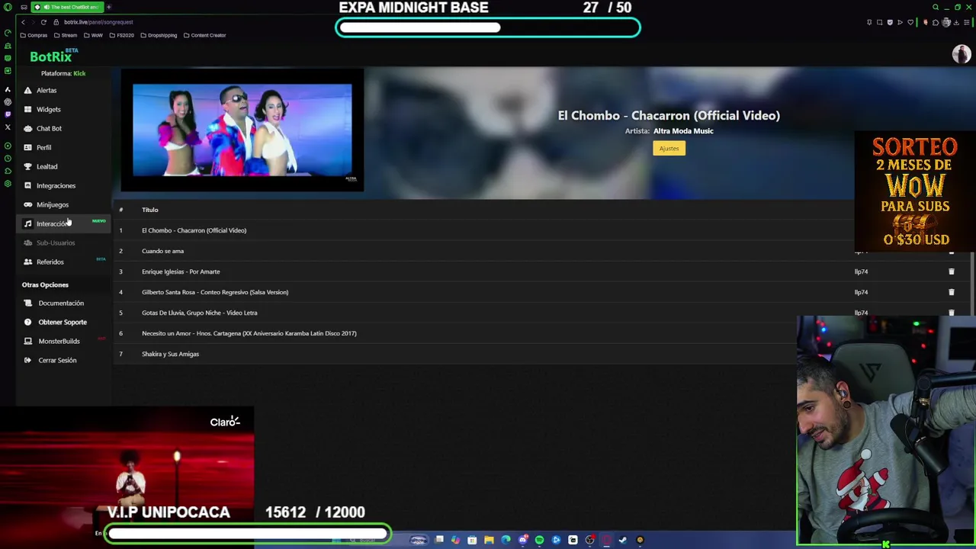The height and width of the screenshot is (549, 976).
Task: Open Discord from the taskbar
Action: click(522, 540)
